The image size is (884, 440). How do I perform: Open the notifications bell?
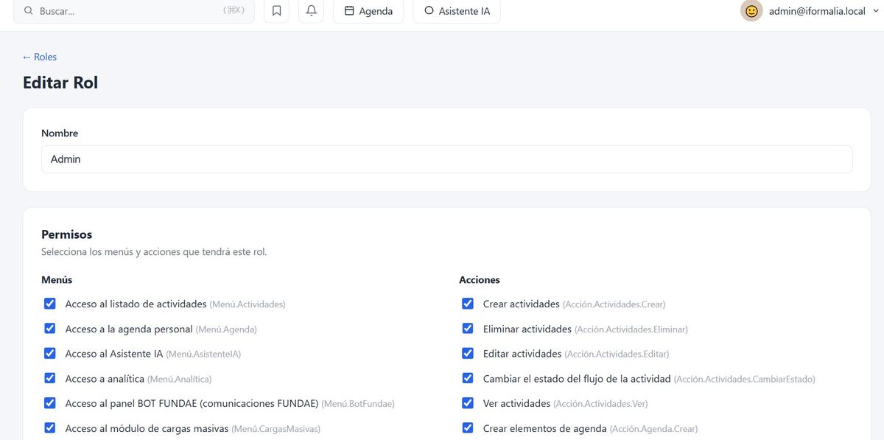point(311,11)
